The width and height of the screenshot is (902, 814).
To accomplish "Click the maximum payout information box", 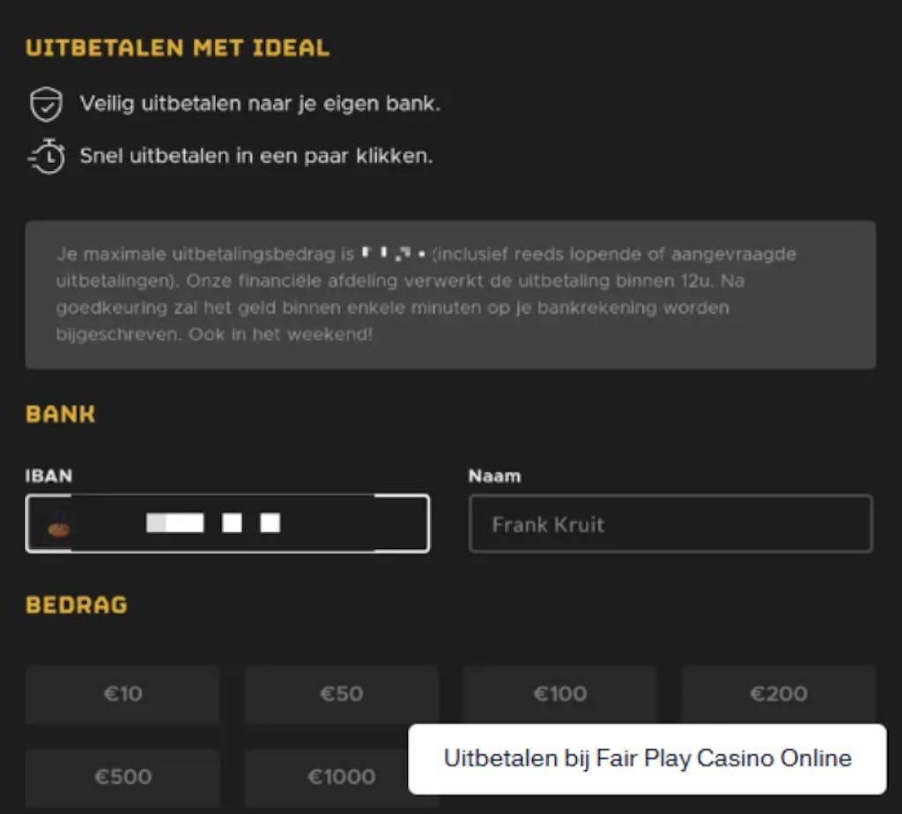I will (x=451, y=293).
